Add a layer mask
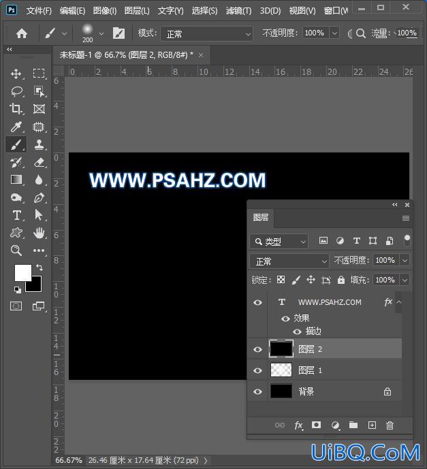 (316, 425)
